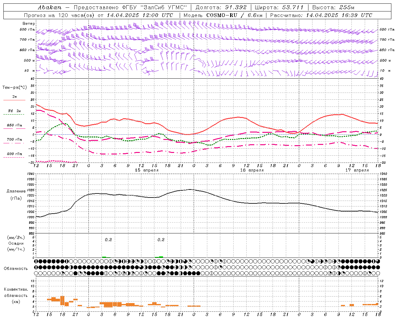Click the left 700 гПа wind level label
The width and height of the screenshot is (396, 317).
27,40
